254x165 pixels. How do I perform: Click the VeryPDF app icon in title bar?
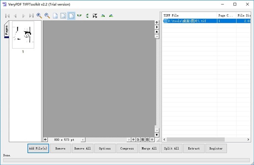4,4
